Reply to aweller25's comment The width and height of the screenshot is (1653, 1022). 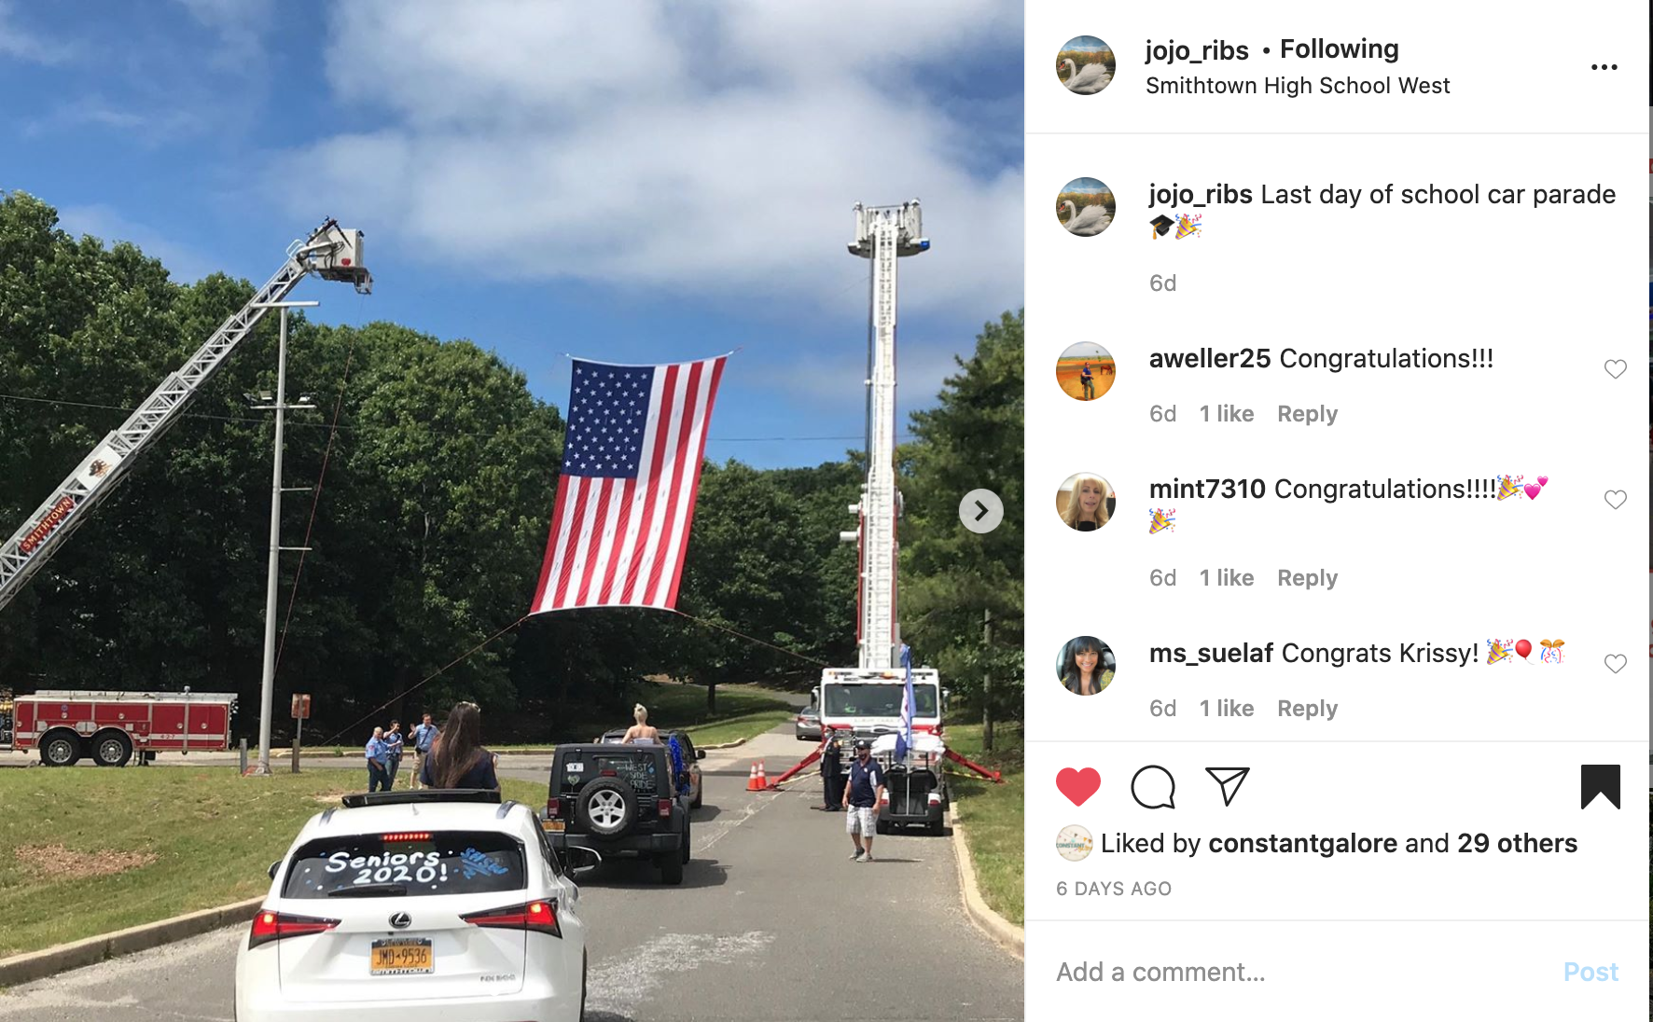[1307, 414]
